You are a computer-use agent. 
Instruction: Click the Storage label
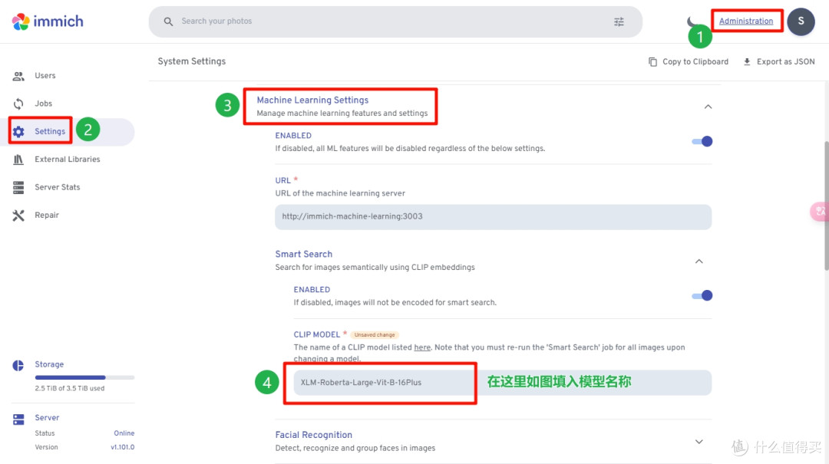coord(49,364)
